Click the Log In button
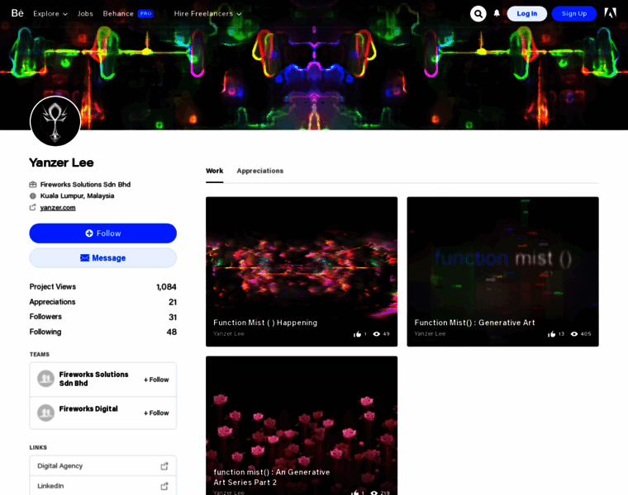The height and width of the screenshot is (495, 628). point(526,13)
